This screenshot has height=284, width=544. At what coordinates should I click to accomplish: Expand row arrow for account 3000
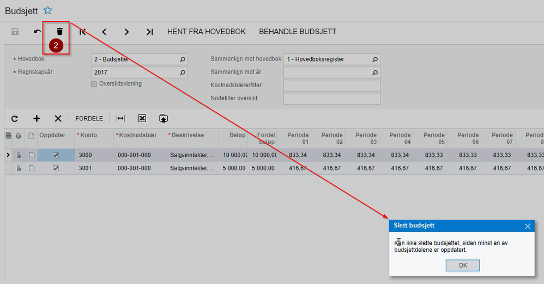[8, 155]
